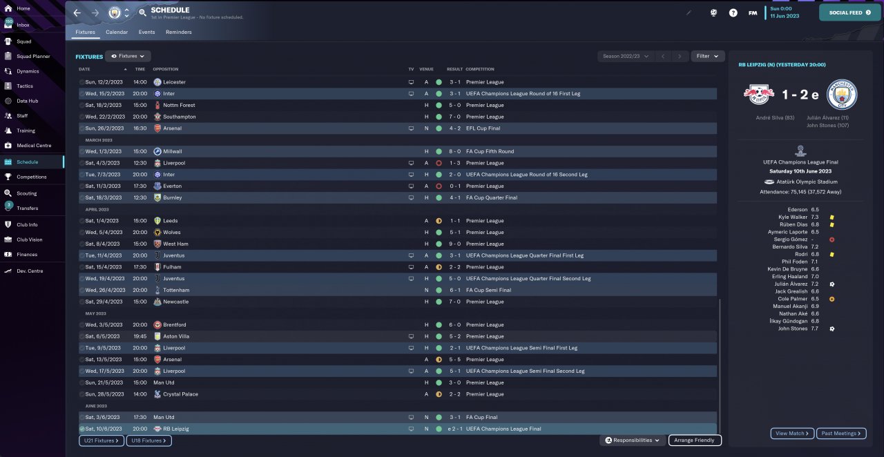884x457 pixels.
Task: Click the pencil edit icon in top bar
Action: click(689, 12)
